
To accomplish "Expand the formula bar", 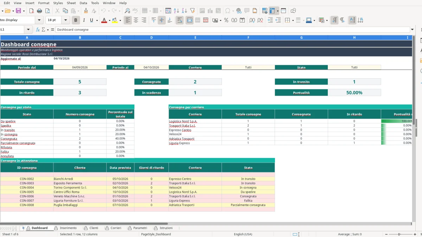I will click(x=413, y=30).
